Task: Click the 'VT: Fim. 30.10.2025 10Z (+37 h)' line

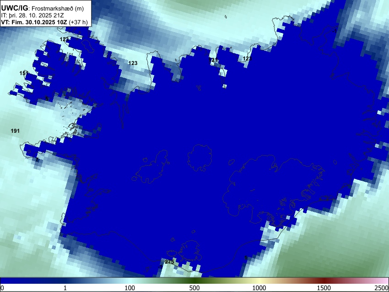Action: 44,22
